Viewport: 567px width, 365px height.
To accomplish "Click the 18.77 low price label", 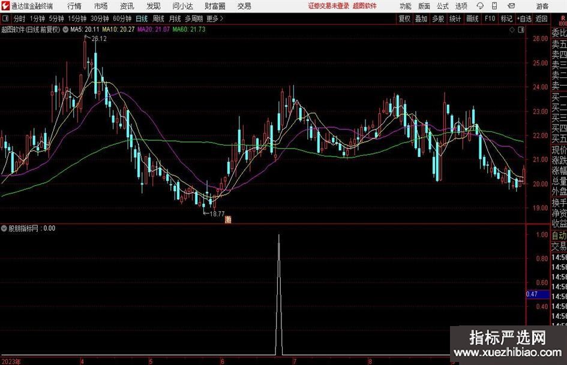I will [x=217, y=214].
